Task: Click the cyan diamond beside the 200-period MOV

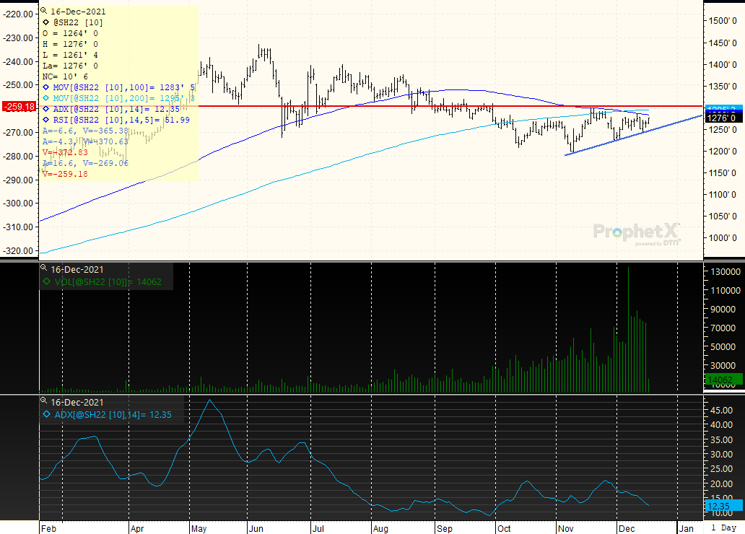Action: (x=47, y=98)
